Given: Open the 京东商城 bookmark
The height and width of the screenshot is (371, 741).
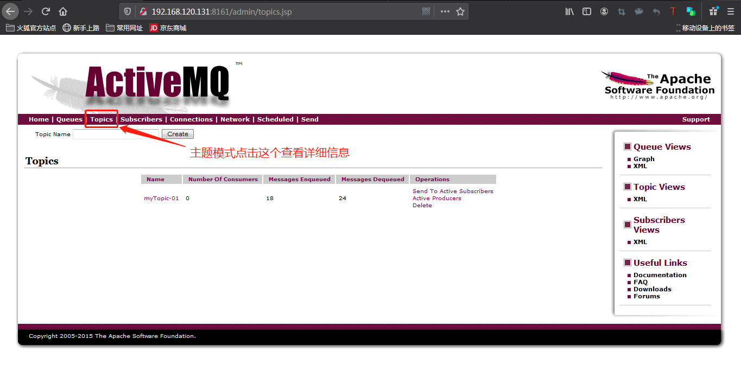Looking at the screenshot, I should tap(168, 28).
